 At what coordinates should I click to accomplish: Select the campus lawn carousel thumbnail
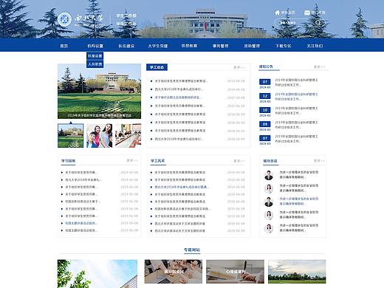pos(71,136)
